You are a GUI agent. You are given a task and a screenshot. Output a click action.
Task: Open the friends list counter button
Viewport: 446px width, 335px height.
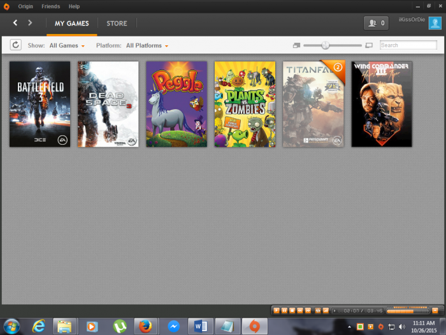(x=376, y=23)
